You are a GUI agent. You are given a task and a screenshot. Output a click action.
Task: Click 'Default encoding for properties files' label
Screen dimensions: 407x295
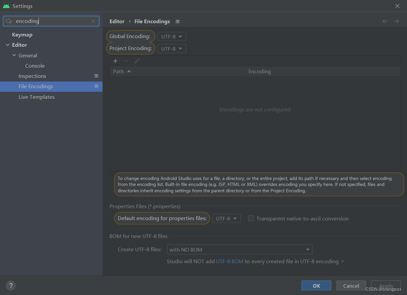click(162, 218)
